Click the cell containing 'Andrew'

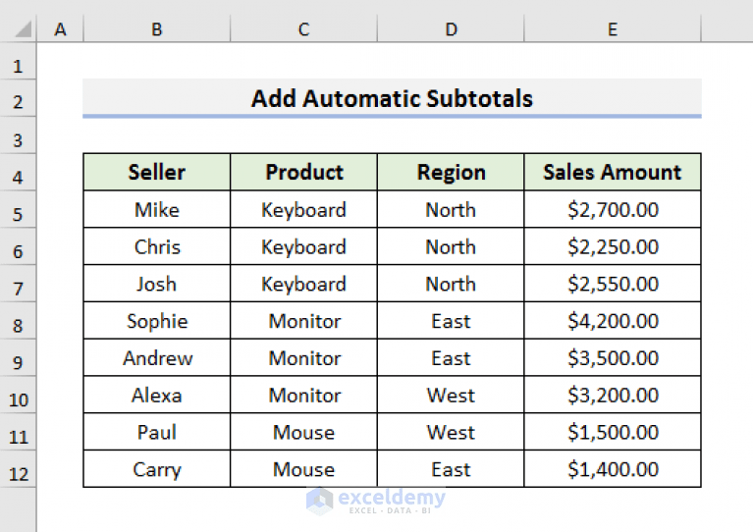[157, 357]
